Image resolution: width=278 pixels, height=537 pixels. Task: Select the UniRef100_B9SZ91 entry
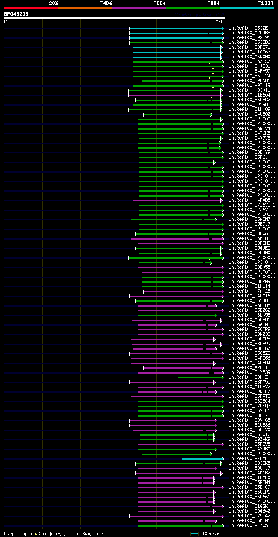(x=249, y=38)
